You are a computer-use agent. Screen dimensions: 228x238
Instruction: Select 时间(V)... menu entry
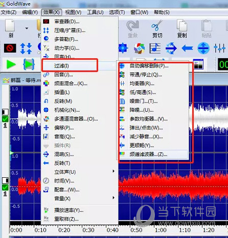point(79,181)
